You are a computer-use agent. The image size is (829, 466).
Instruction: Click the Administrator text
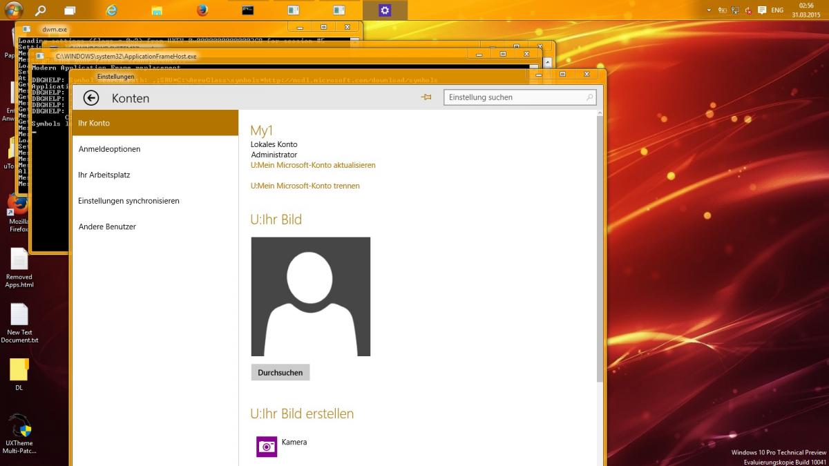point(274,155)
